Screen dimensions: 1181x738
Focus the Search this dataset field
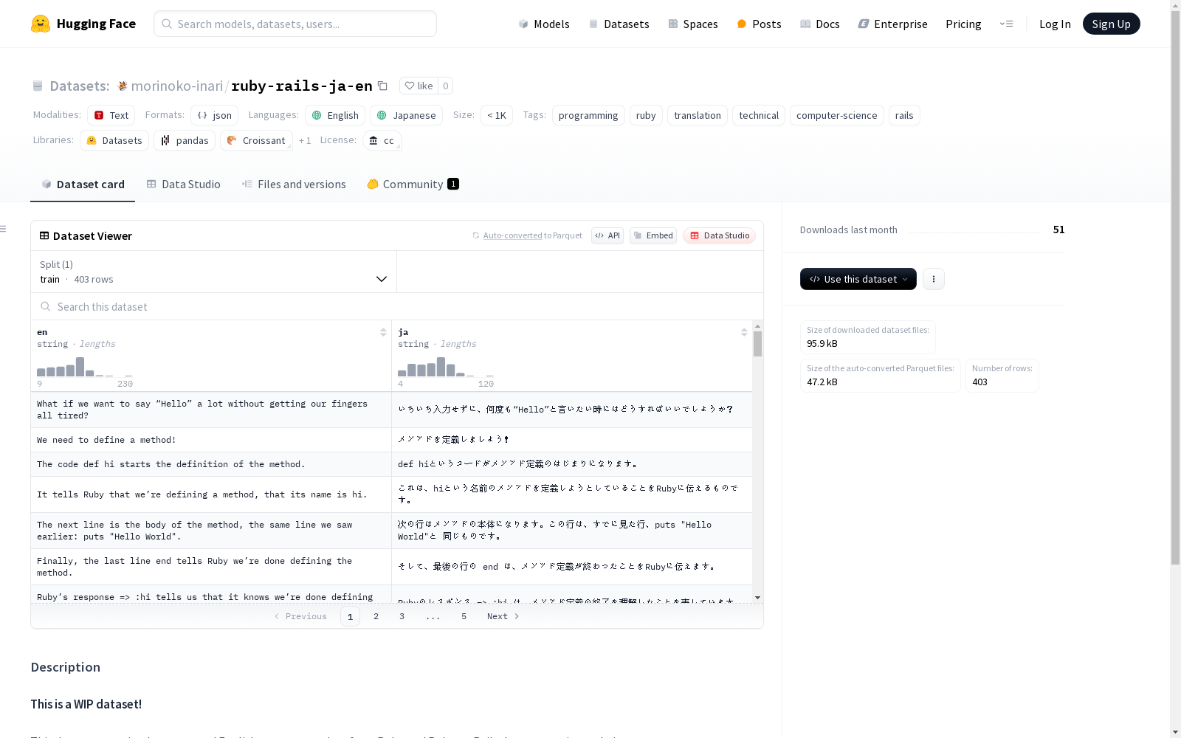pyautogui.click(x=397, y=306)
